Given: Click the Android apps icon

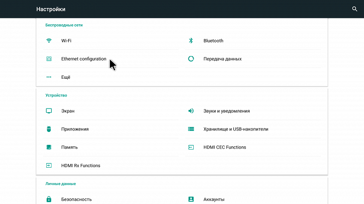Looking at the screenshot, I should tap(49, 129).
